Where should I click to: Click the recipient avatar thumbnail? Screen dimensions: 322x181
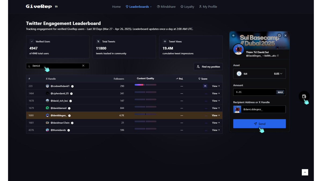click(x=237, y=109)
